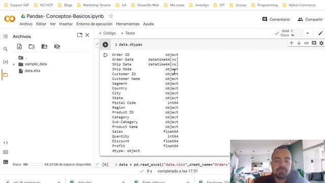Rename the notebook title Pandas- Conceptos-Basicos.ipynb
The image size is (325, 183).
(x=65, y=16)
